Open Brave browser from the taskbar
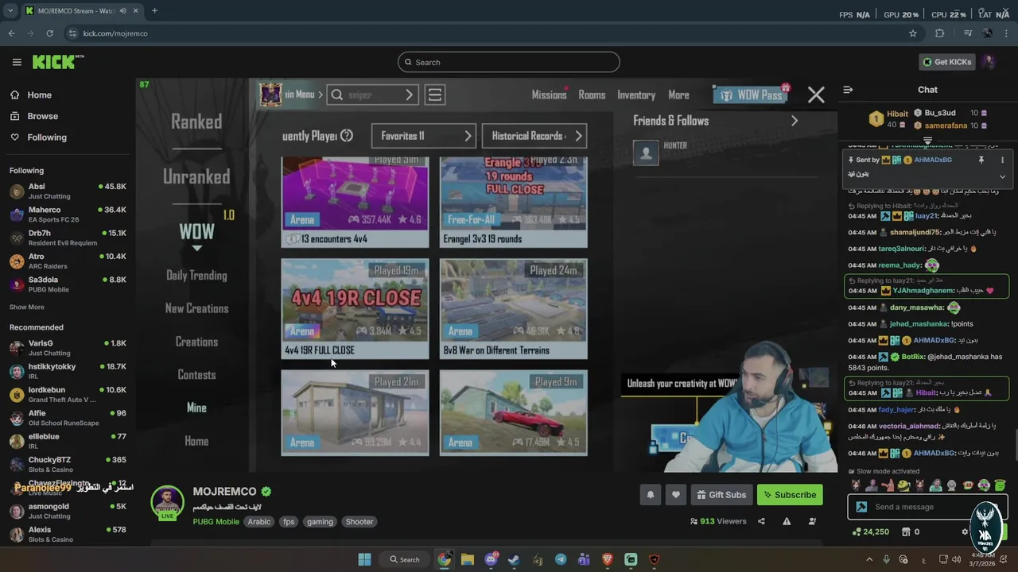Screen dimensions: 1018x572 pyautogui.click(x=608, y=559)
